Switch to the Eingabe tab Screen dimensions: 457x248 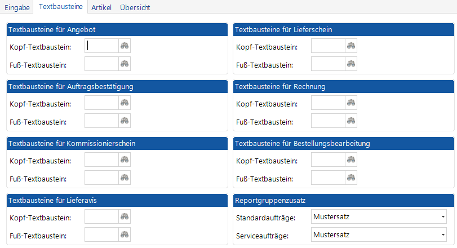(x=17, y=7)
